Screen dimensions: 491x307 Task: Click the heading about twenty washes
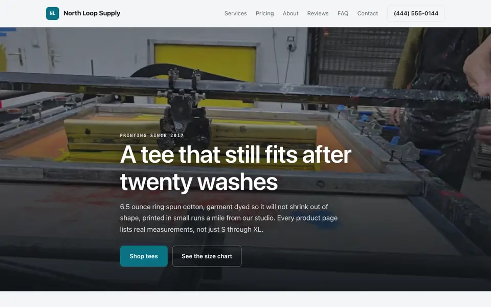tap(235, 168)
